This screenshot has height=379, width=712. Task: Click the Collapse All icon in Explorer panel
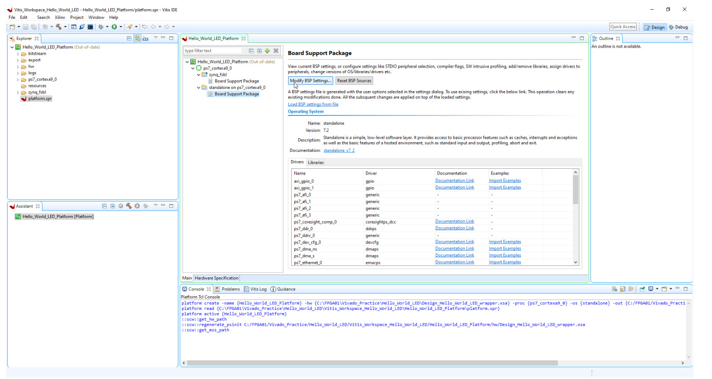click(129, 38)
